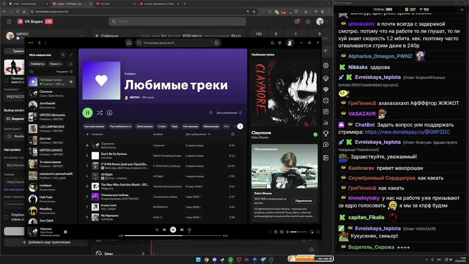
Task: Focus the VK Video Поиск field
Action: click(177, 22)
